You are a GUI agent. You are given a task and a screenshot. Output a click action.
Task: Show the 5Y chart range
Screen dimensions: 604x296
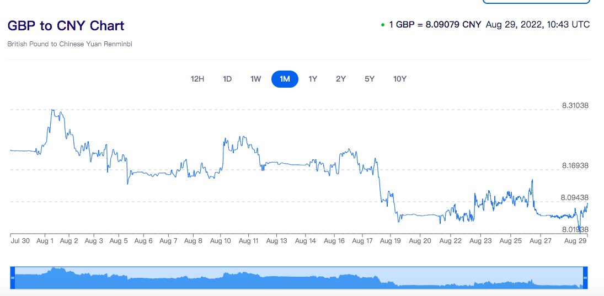coord(370,79)
